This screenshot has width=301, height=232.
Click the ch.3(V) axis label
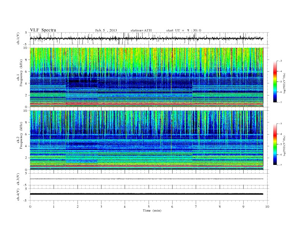(x=18, y=179)
